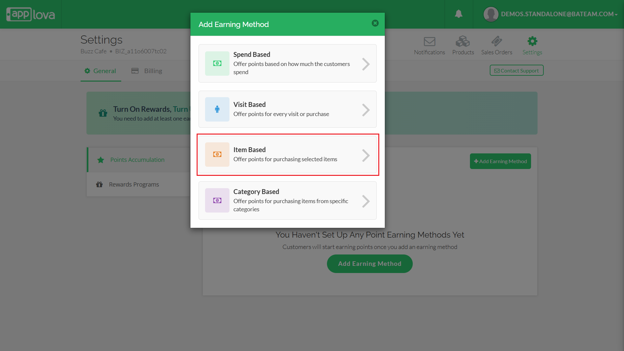
Task: Select the Visit Based earning method title
Action: [249, 104]
